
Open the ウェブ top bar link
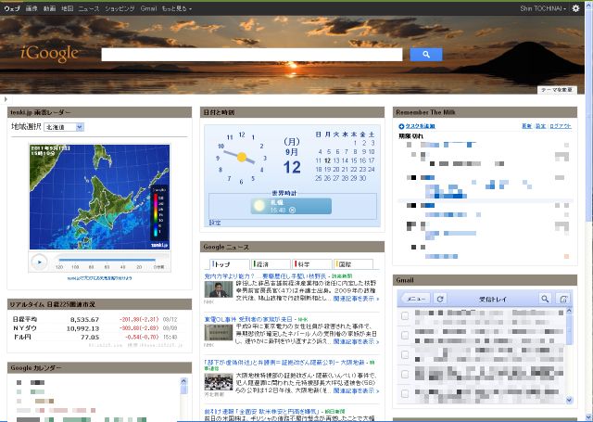coord(12,8)
